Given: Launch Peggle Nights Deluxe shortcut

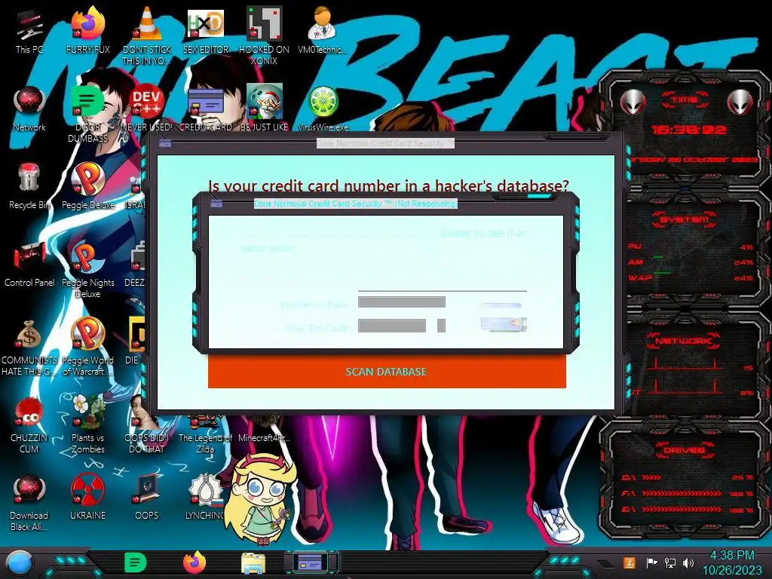Looking at the screenshot, I should (88, 270).
